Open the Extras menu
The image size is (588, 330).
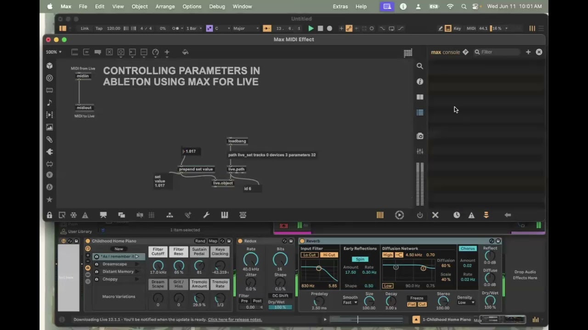[340, 6]
